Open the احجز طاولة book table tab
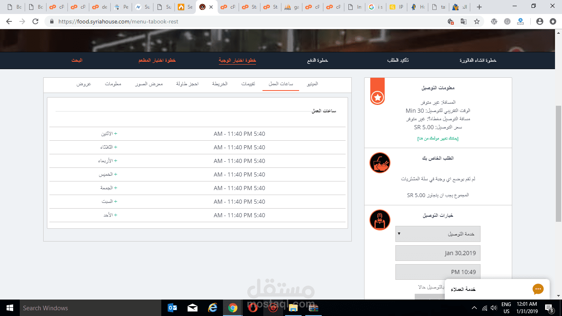562x316 pixels. [x=187, y=84]
